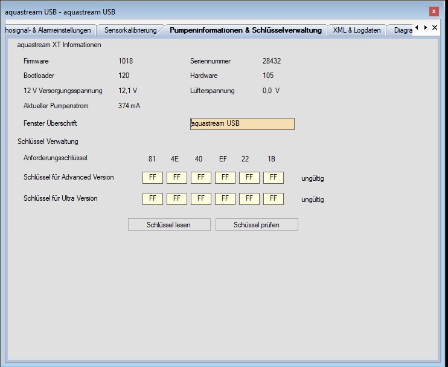Click ungültig status for Advanced Version
This screenshot has height=367, width=448.
(x=313, y=178)
